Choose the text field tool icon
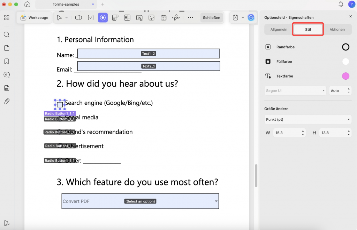Viewport: 357px width, 230px height. click(78, 18)
